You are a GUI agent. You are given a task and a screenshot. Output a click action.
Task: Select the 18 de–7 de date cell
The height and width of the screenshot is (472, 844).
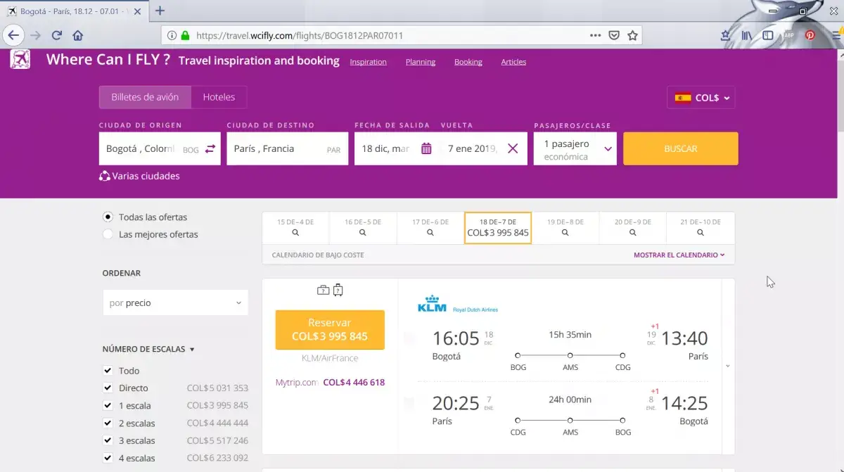point(498,227)
